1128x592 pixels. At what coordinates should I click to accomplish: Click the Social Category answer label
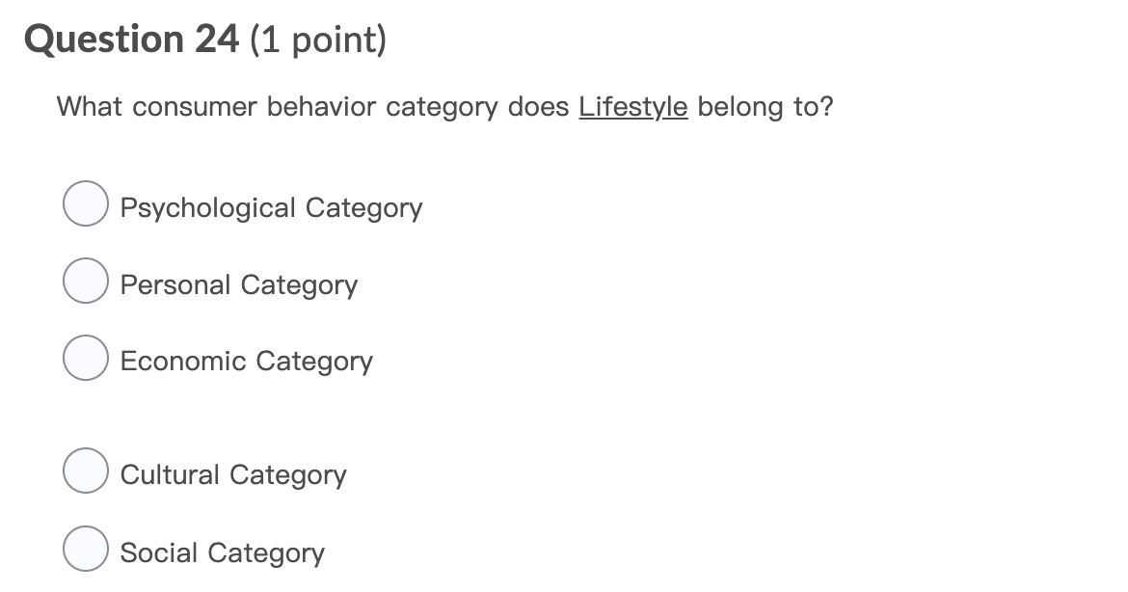coord(222,552)
